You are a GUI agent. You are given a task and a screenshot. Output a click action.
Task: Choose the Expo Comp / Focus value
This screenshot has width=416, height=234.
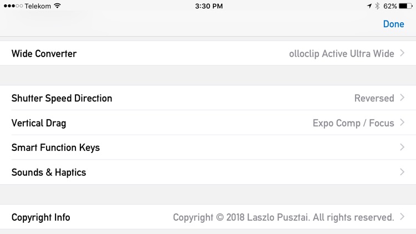[353, 123]
